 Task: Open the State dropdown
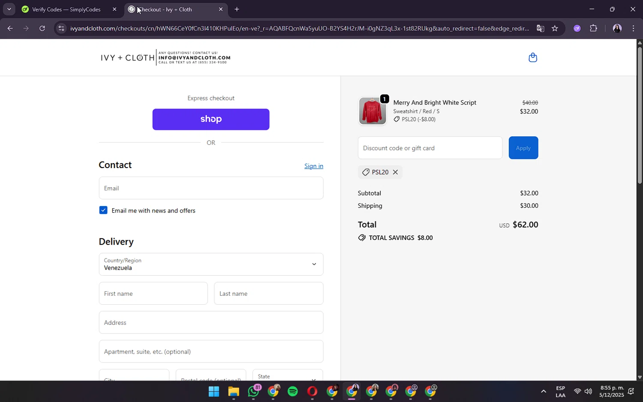point(288,375)
